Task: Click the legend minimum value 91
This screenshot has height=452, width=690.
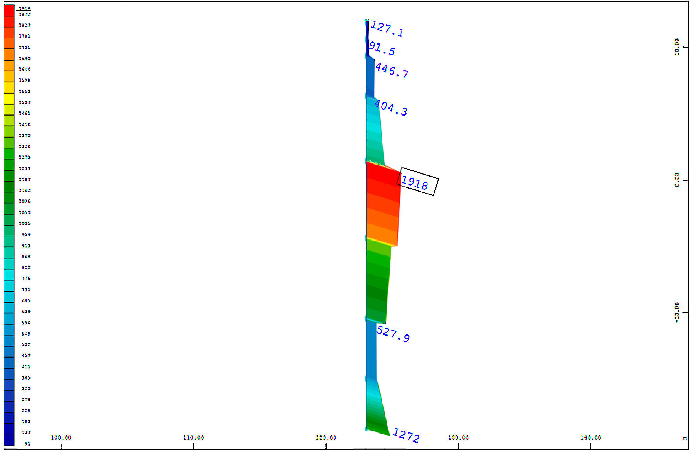Action: (x=27, y=444)
